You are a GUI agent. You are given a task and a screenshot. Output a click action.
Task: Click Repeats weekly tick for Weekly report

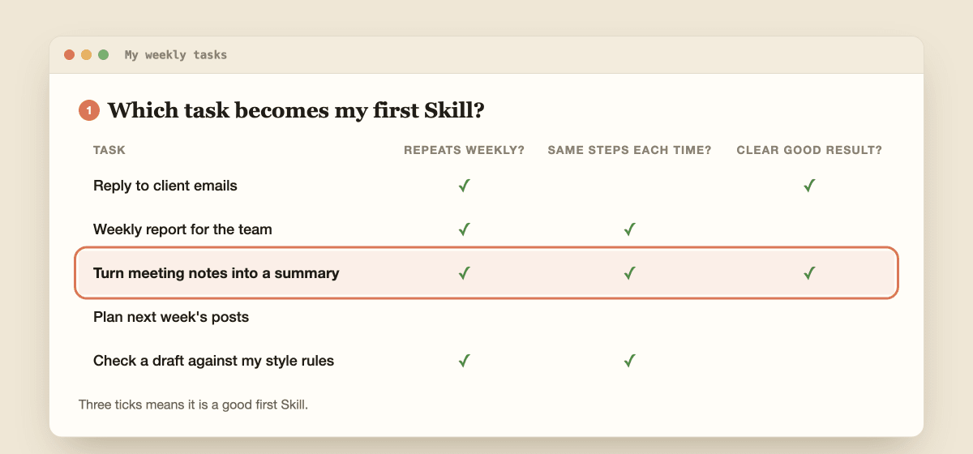coord(464,229)
